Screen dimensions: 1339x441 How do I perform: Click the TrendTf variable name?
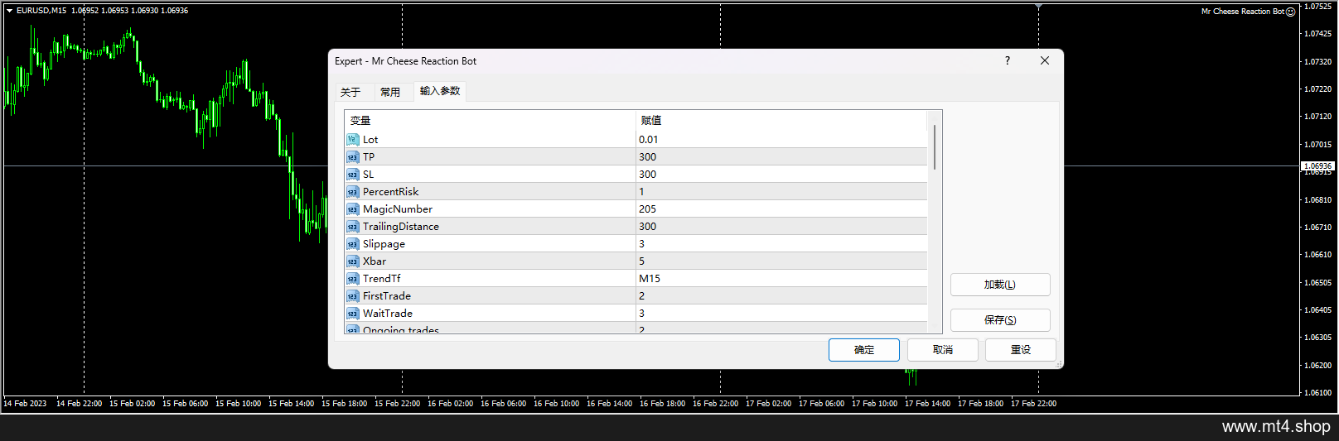(382, 279)
